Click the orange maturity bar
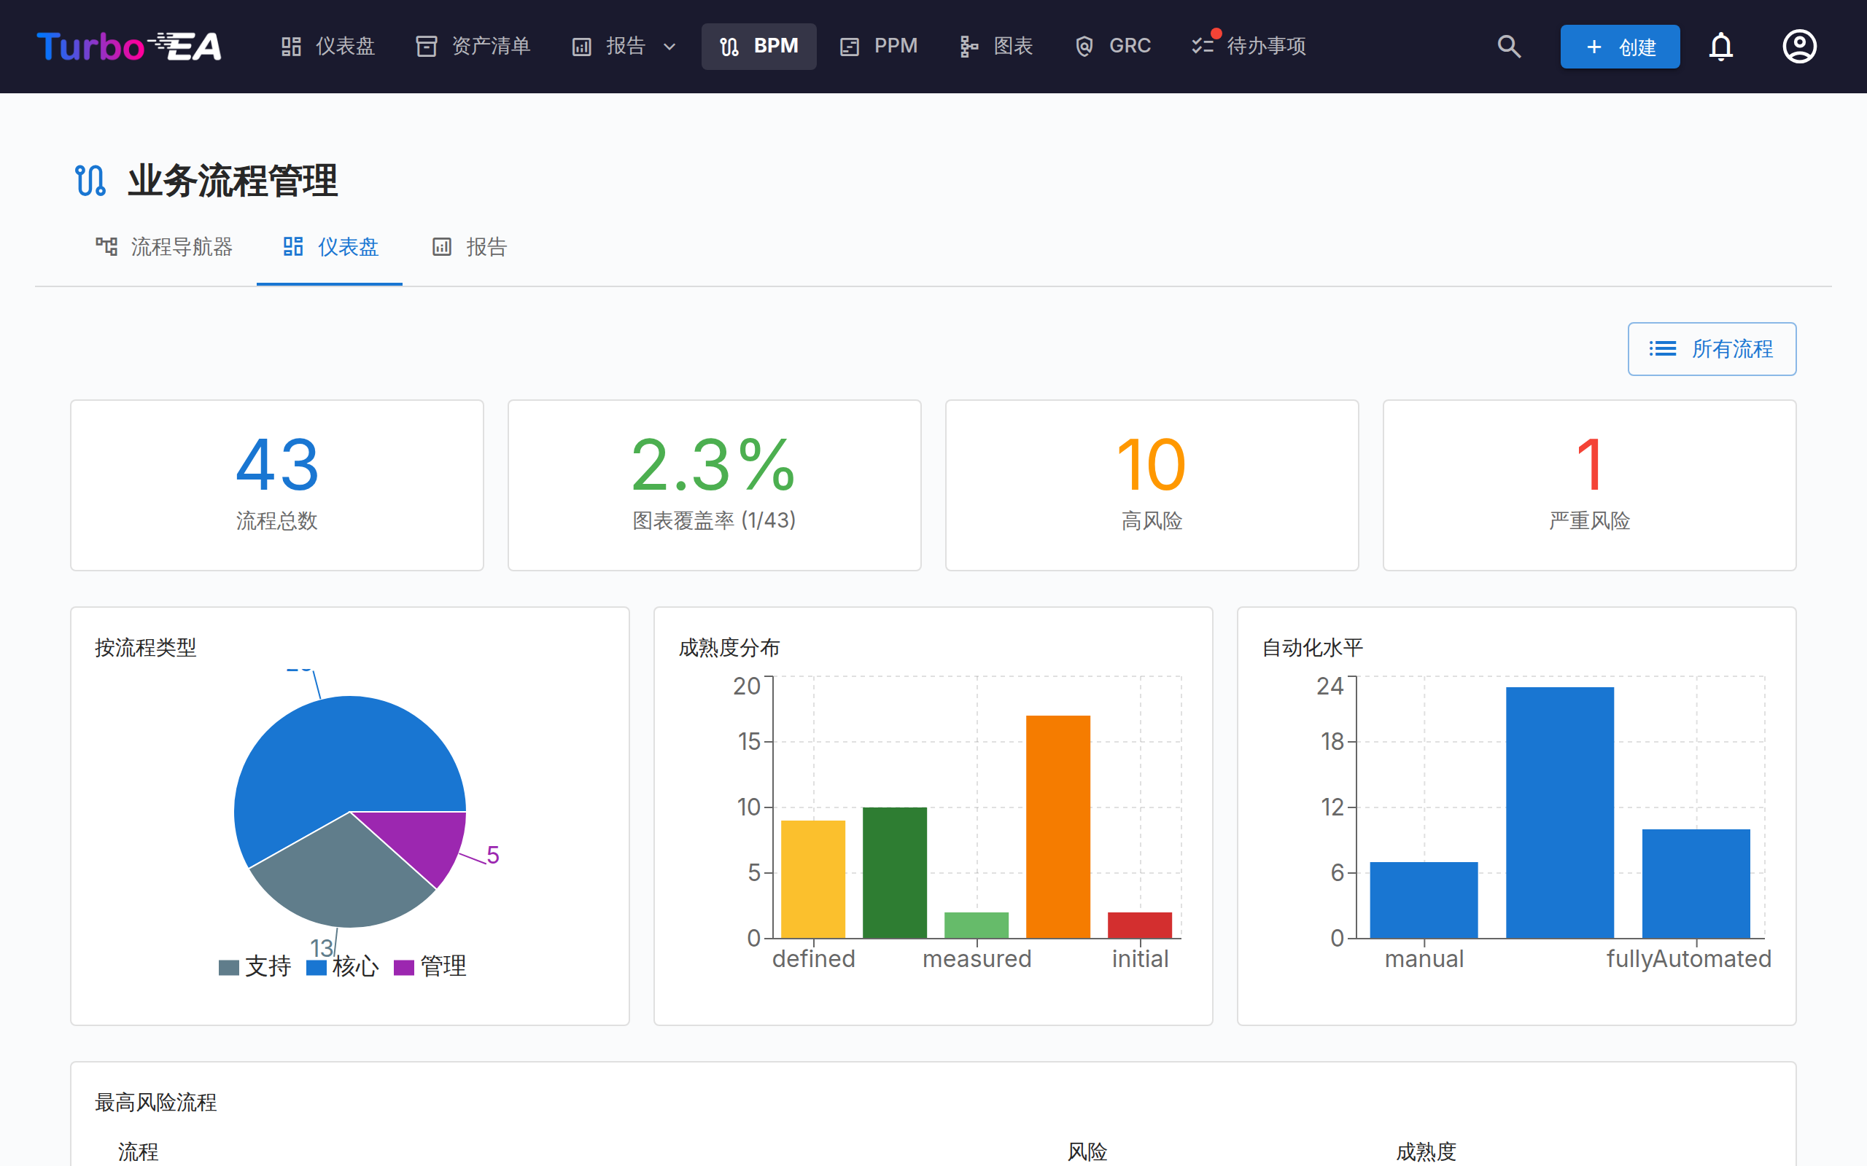Image resolution: width=1867 pixels, height=1166 pixels. 1058,826
